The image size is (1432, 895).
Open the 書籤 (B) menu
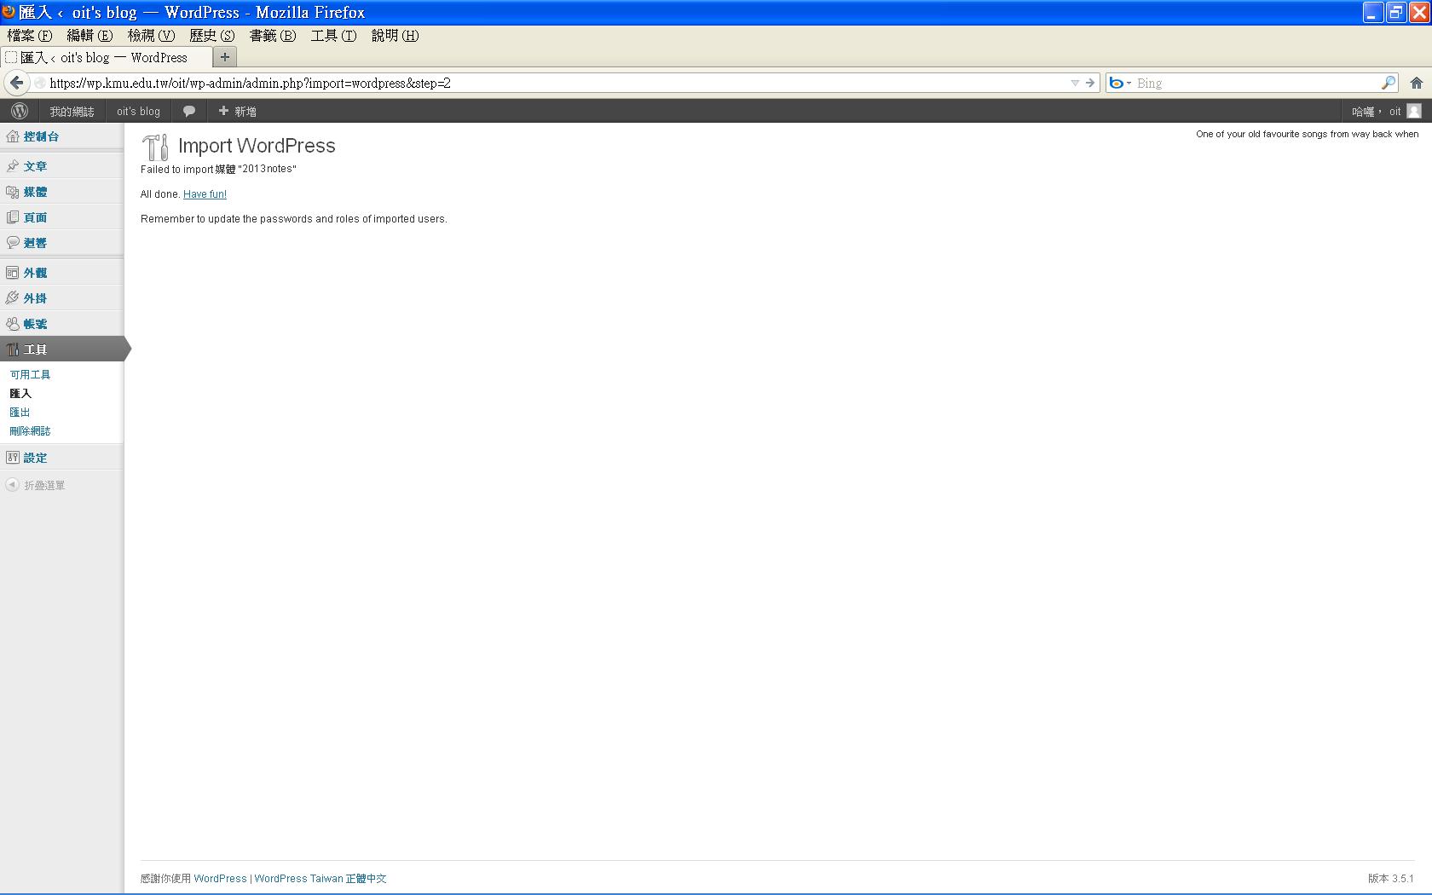click(273, 36)
